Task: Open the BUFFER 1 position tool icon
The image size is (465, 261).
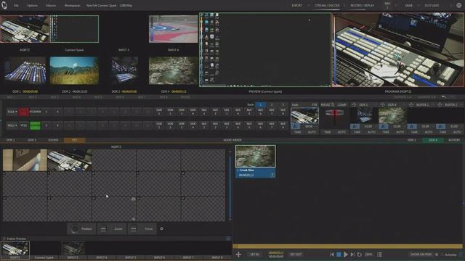Action: click(411, 104)
